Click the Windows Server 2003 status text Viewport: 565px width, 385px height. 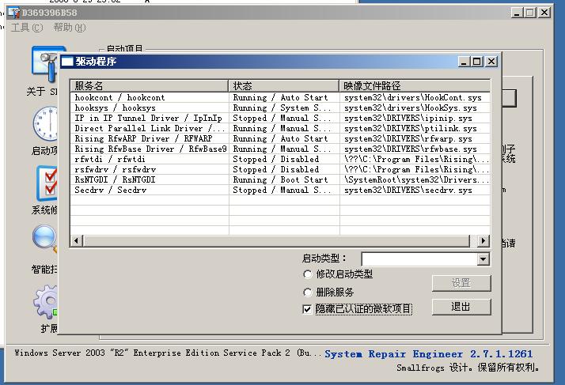[x=168, y=353]
